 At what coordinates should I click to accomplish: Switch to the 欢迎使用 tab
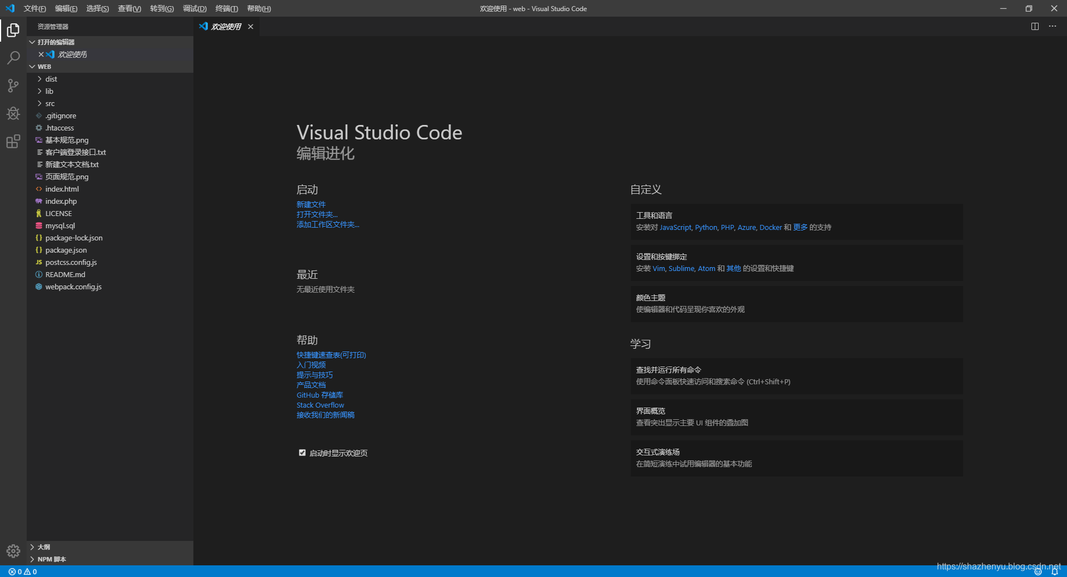point(225,26)
